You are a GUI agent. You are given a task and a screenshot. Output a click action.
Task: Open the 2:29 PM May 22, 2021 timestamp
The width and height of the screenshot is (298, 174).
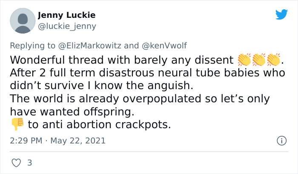(x=57, y=140)
